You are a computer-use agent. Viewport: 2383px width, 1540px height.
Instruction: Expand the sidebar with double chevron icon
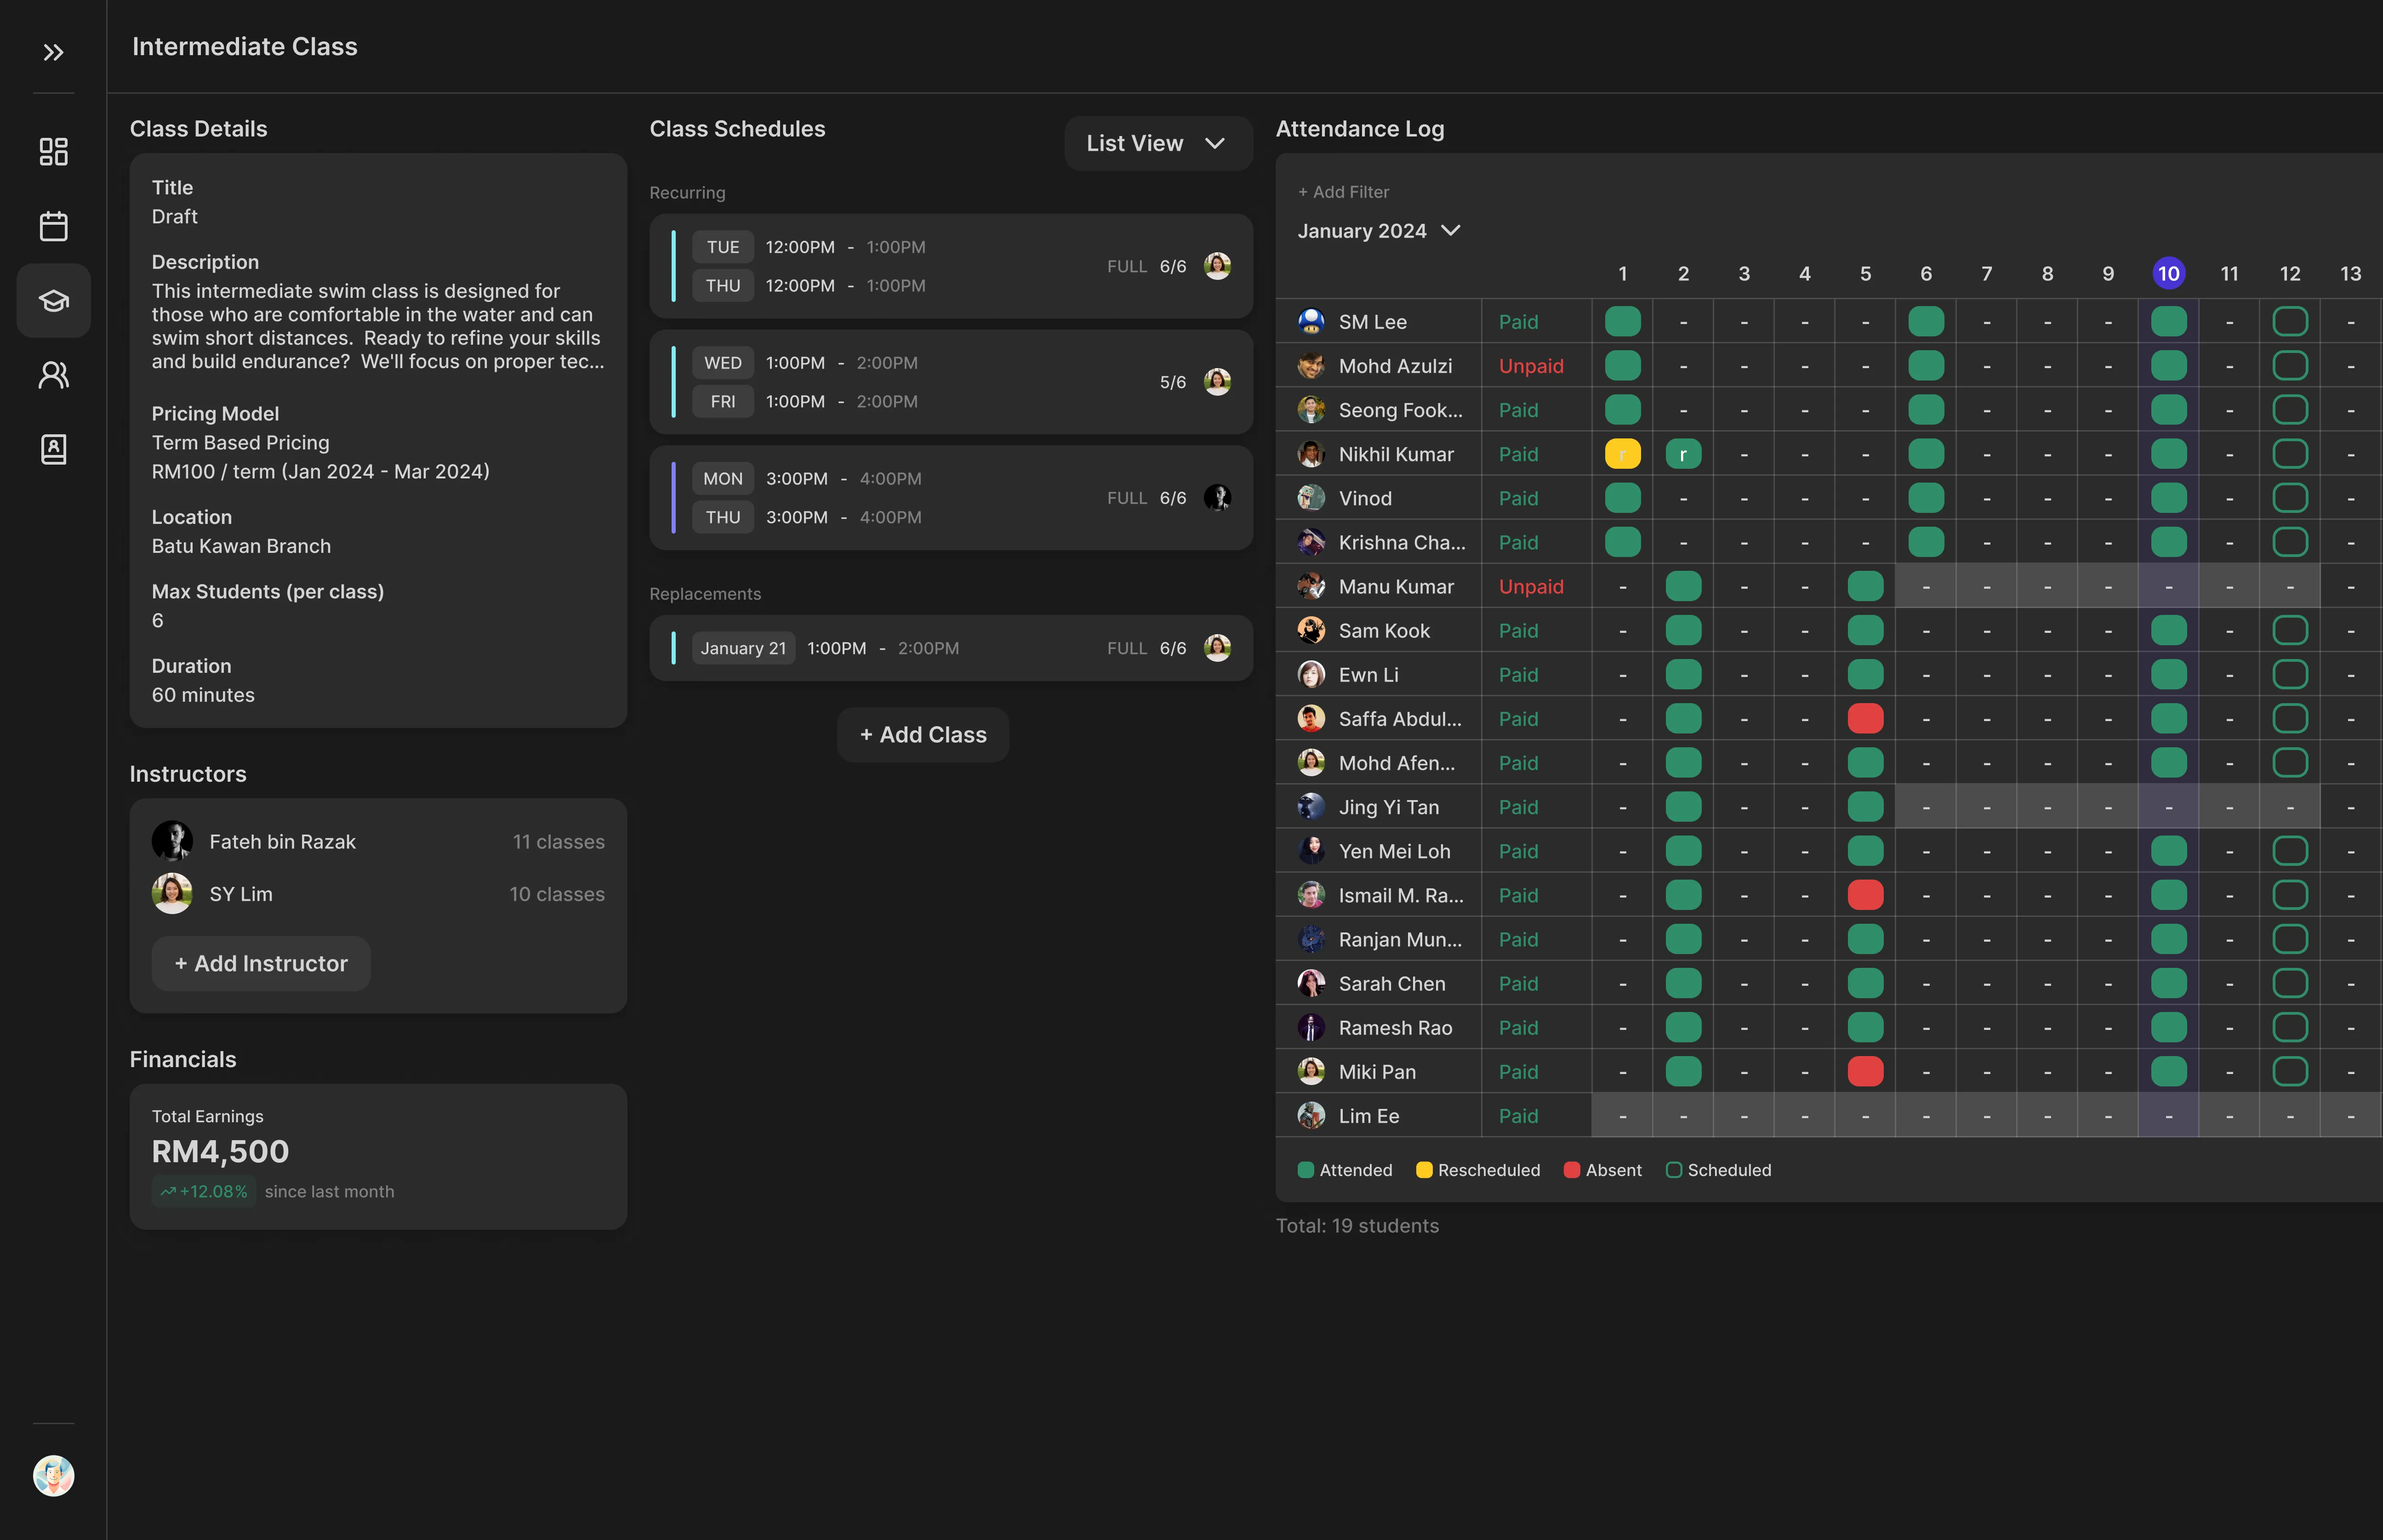coord(53,52)
